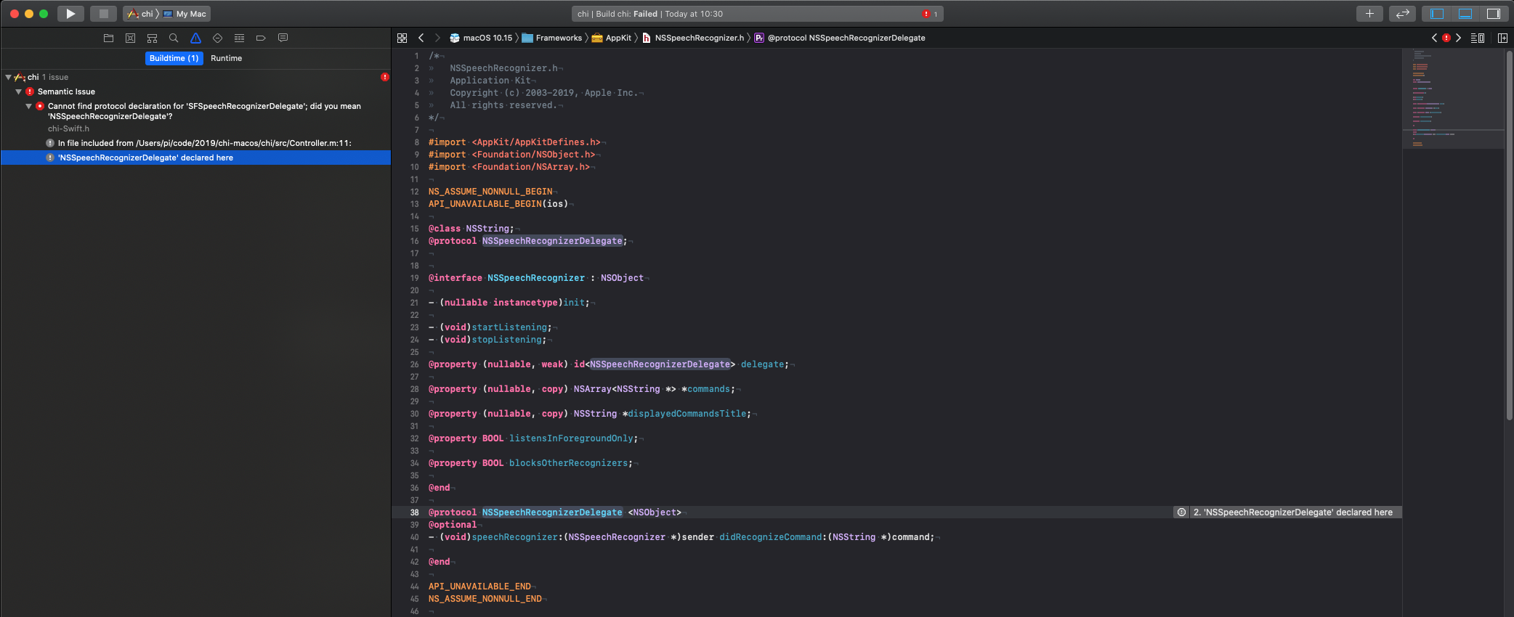The width and height of the screenshot is (1514, 617).
Task: Open the chi scheme selector
Action: click(141, 14)
